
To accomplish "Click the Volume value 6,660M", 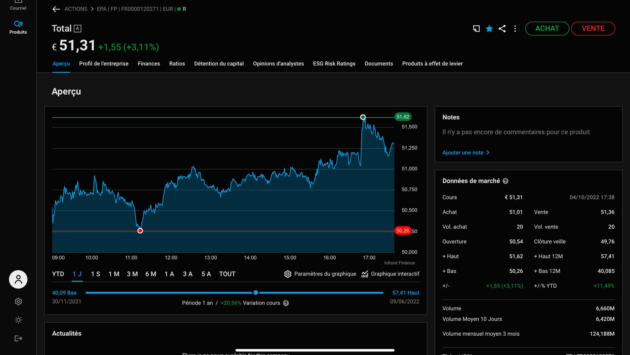I will click(x=605, y=308).
